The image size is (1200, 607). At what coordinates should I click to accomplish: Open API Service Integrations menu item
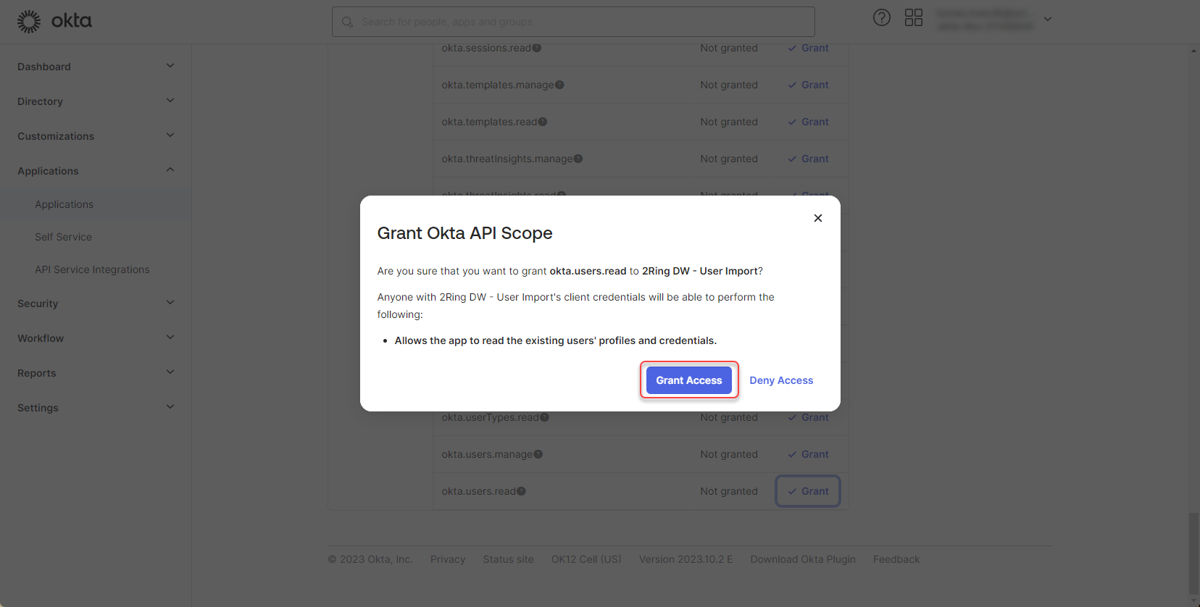92,269
